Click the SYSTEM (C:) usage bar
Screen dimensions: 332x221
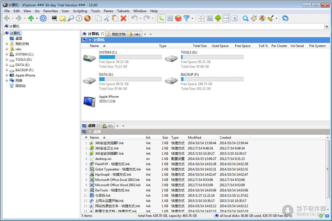[130, 57]
